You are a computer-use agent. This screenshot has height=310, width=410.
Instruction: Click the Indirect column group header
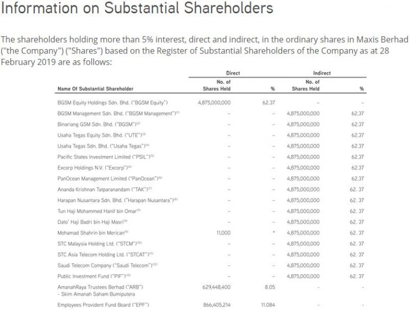(x=322, y=73)
